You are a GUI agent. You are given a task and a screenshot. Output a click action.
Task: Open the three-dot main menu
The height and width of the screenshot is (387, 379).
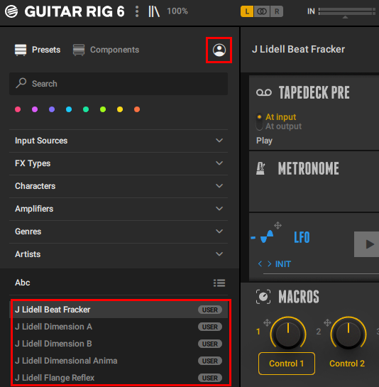click(137, 11)
